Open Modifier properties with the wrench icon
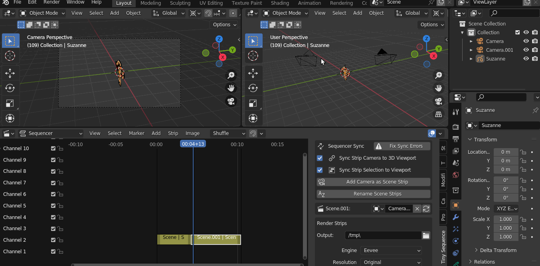The width and height of the screenshot is (540, 266). point(455,217)
